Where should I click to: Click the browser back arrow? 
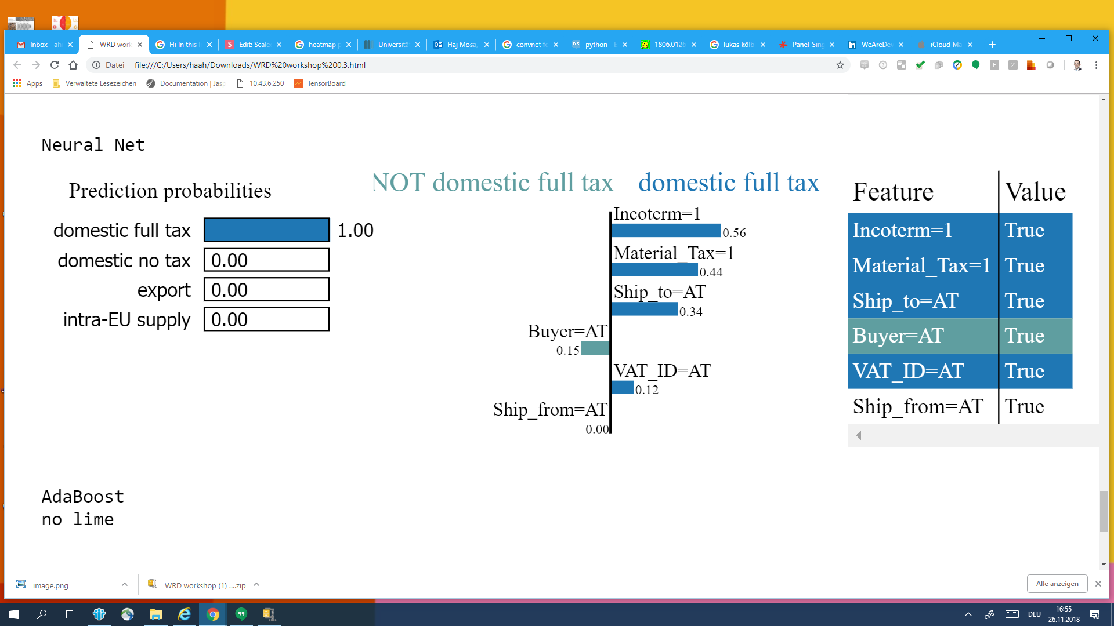coord(17,65)
